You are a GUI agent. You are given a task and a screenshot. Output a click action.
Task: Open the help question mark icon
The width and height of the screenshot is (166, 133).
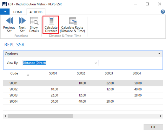coord(163,12)
